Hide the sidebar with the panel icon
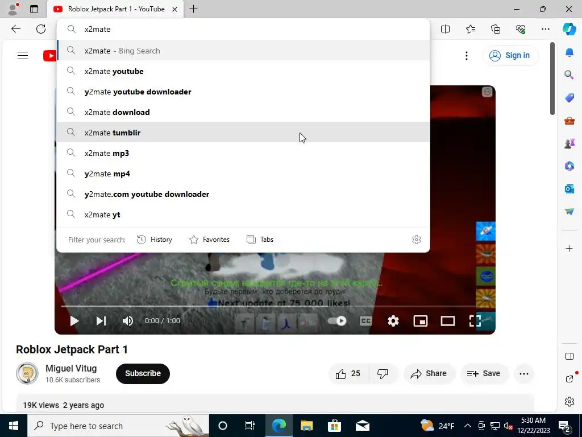582x437 pixels. (569, 356)
